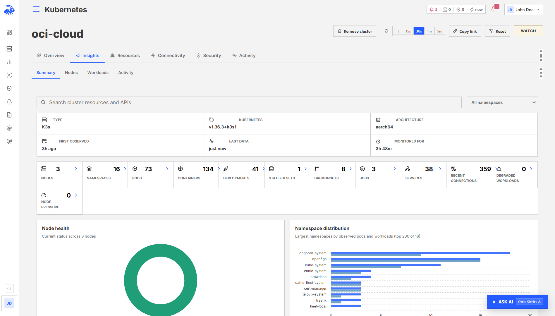Switch to the Security tab
The height and width of the screenshot is (316, 555).
tap(209, 56)
